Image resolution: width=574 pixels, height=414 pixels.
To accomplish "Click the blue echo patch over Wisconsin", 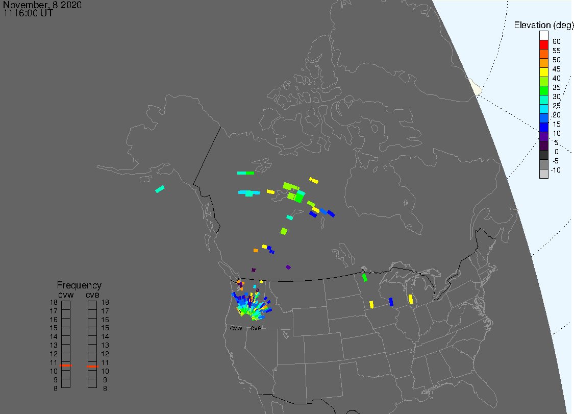I will 391,302.
